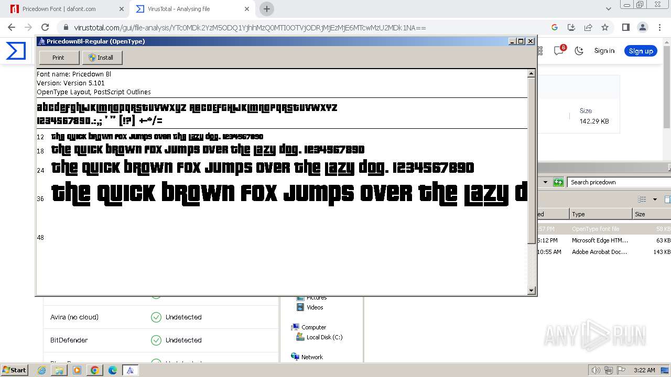This screenshot has height=377, width=671.
Task: Click the Chrome address bar URL
Action: tap(250, 28)
